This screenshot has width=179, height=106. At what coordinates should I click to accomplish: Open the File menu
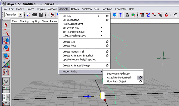pyautogui.click(x=5, y=9)
